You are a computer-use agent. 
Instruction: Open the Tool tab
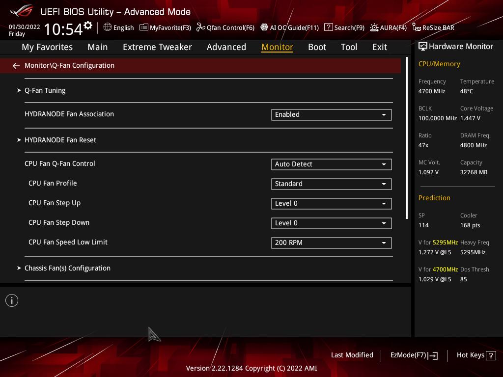tap(349, 47)
